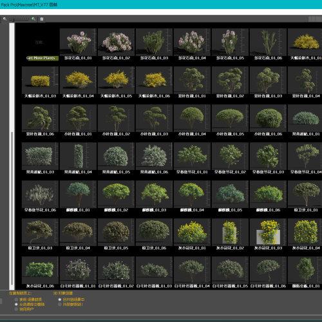This screenshot has width=322, height=322.
Task: Select thumbnail labeled 小叶夜藤_01_06
Action: pyautogui.click(x=268, y=118)
